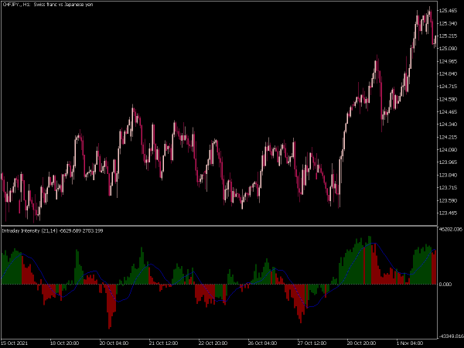The width and height of the screenshot is (464, 348).
Task: Click the 46282.036 indicator maximum label
Action: [451, 229]
